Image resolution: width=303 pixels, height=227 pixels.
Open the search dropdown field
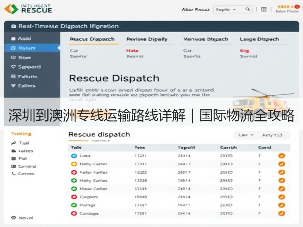(233, 9)
